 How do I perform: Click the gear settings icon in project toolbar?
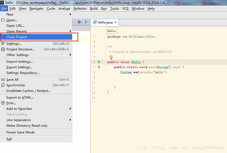tap(80, 22)
